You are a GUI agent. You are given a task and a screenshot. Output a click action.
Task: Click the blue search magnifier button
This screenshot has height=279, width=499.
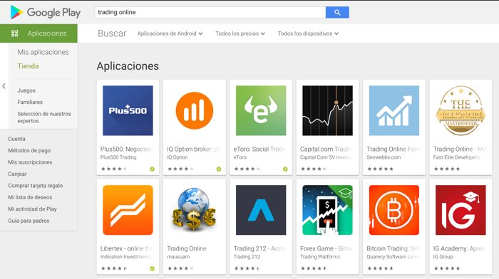[337, 12]
